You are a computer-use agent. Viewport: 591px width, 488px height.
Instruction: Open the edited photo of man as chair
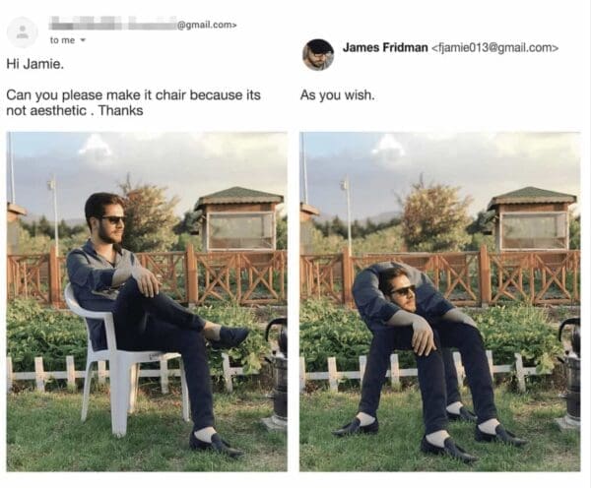[x=440, y=302]
